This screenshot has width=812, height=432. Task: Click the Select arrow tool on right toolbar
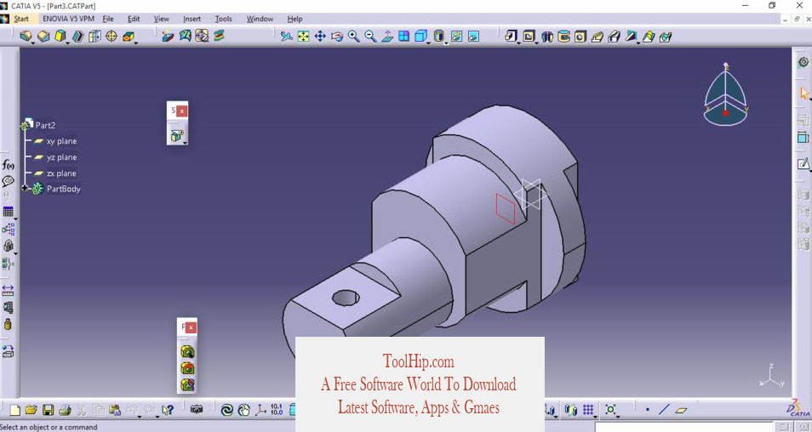pyautogui.click(x=803, y=94)
